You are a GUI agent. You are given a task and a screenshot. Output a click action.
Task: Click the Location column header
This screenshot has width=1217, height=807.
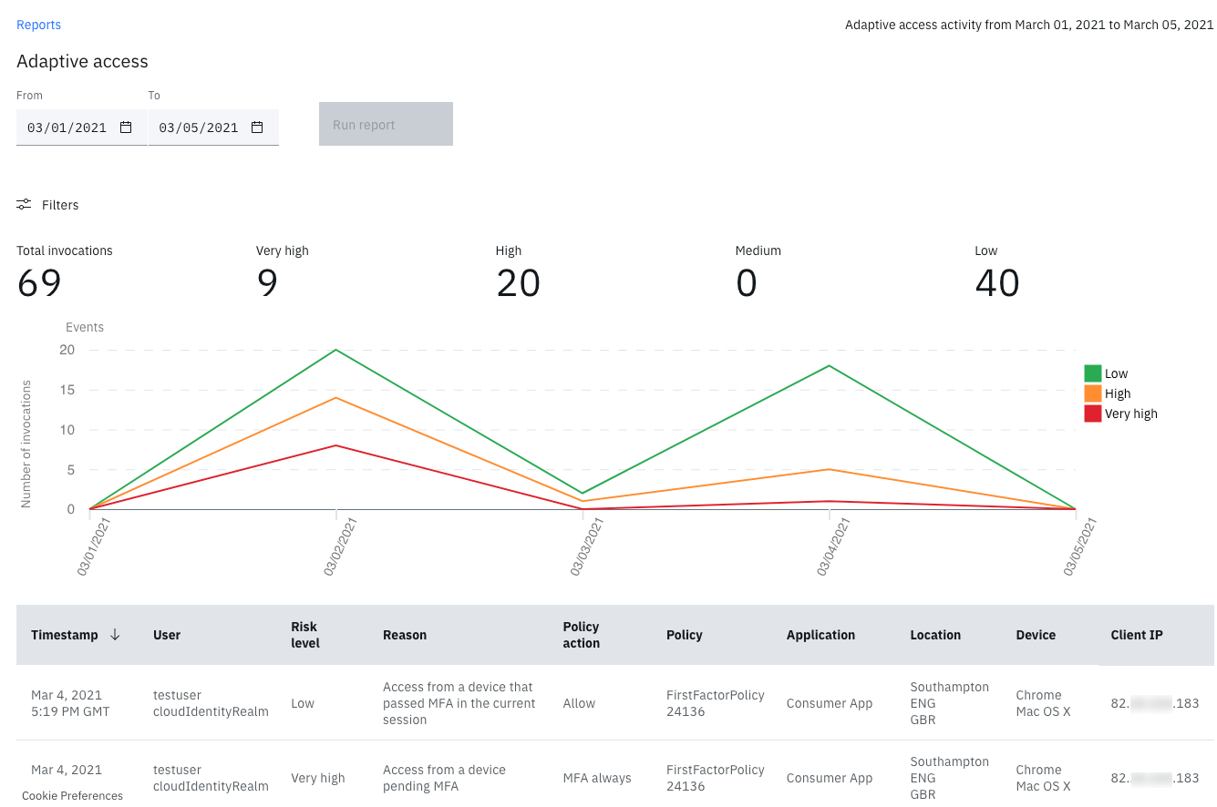coord(935,635)
